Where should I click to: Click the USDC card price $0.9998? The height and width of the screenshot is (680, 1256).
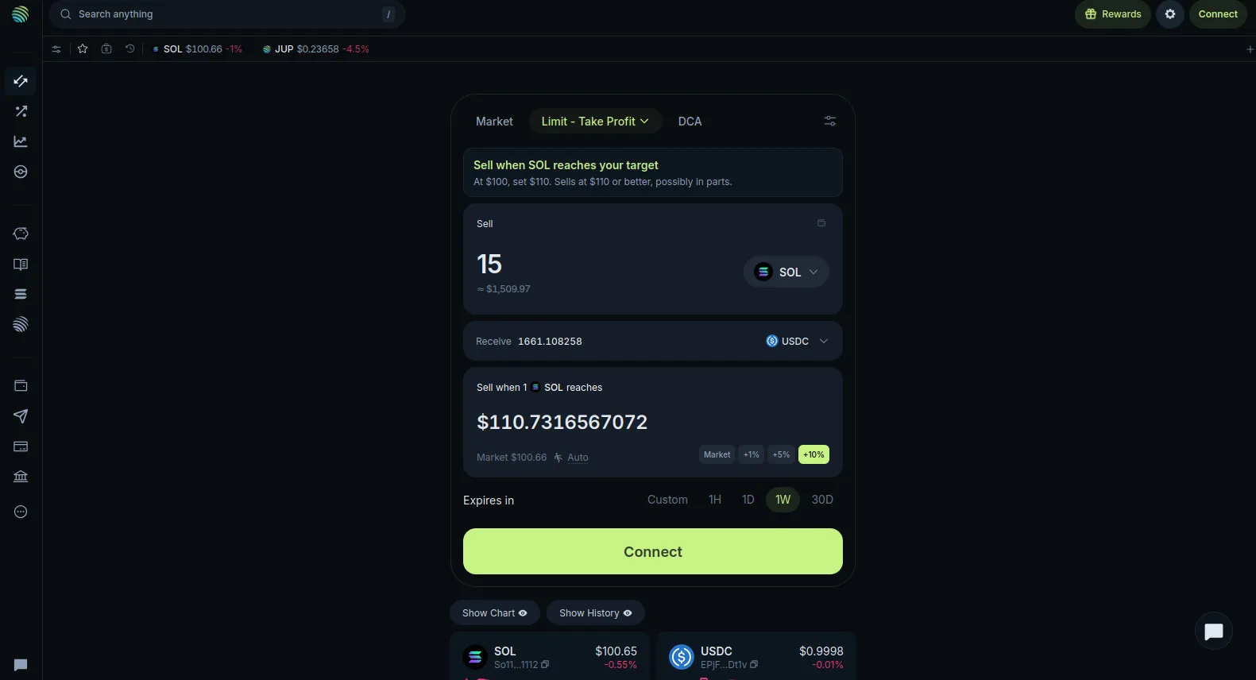(x=821, y=651)
